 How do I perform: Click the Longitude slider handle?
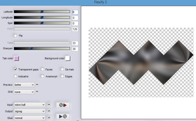pos(42,17)
